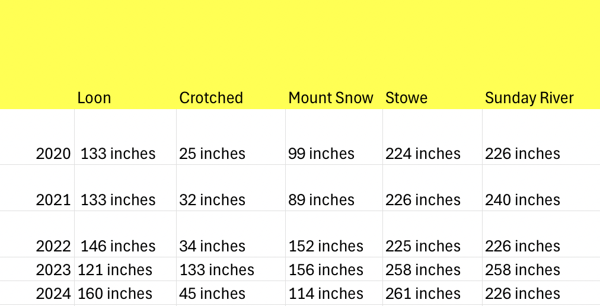Select Crotched's 45 inches cell
Viewport: 600px width, 306px height.
[x=212, y=294]
